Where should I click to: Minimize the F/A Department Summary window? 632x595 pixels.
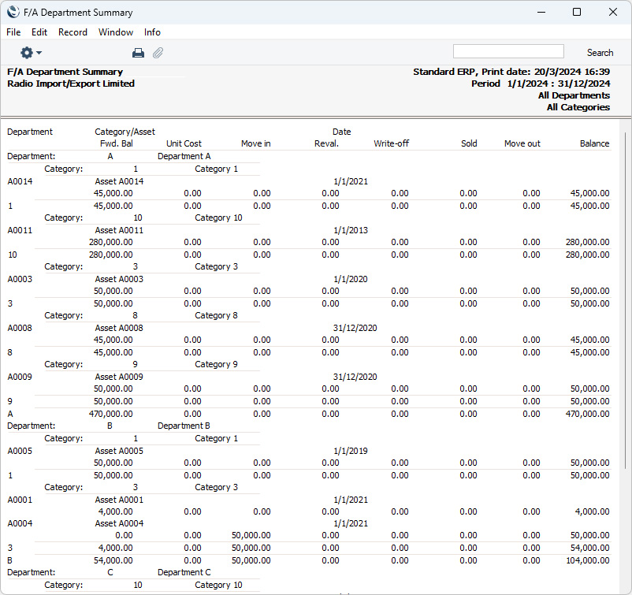coord(540,12)
